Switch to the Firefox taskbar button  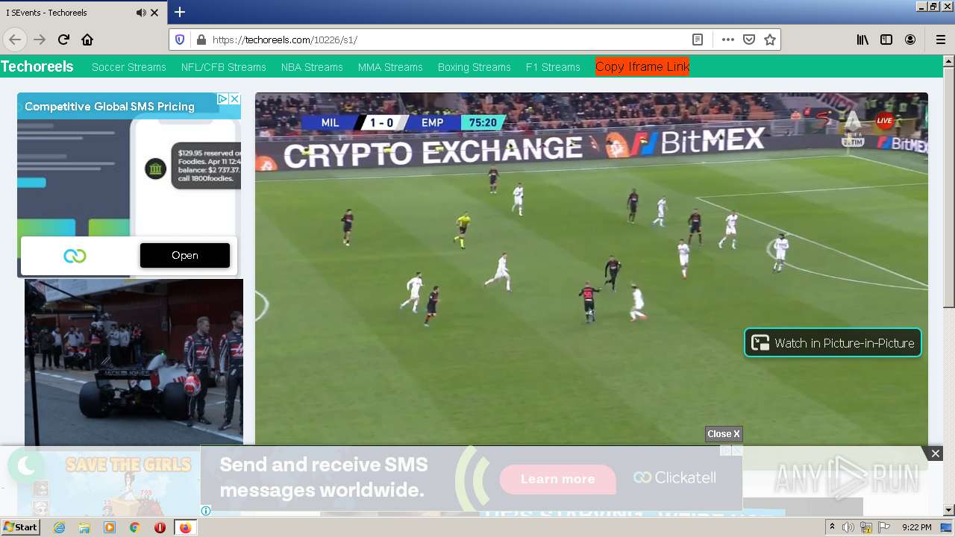tap(185, 527)
